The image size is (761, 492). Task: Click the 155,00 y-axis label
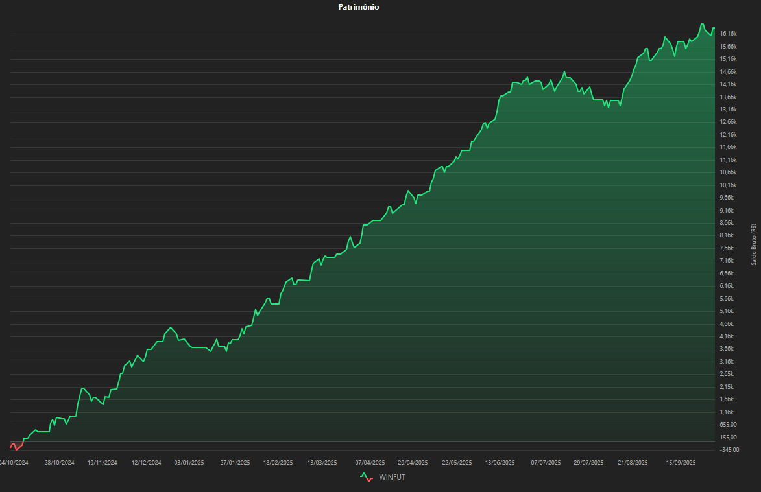tap(729, 437)
